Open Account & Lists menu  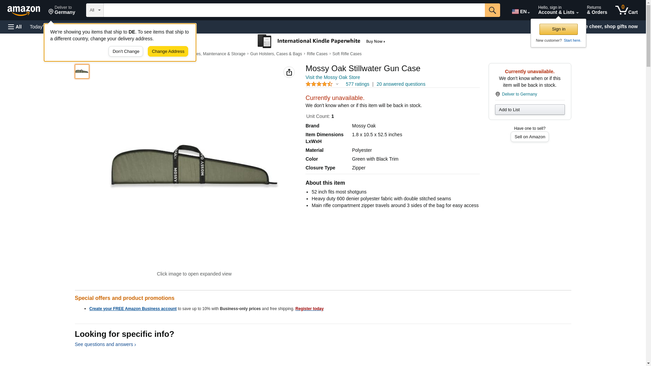tap(558, 10)
